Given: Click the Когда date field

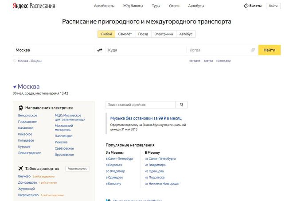Looking at the screenshot, I should (223, 50).
